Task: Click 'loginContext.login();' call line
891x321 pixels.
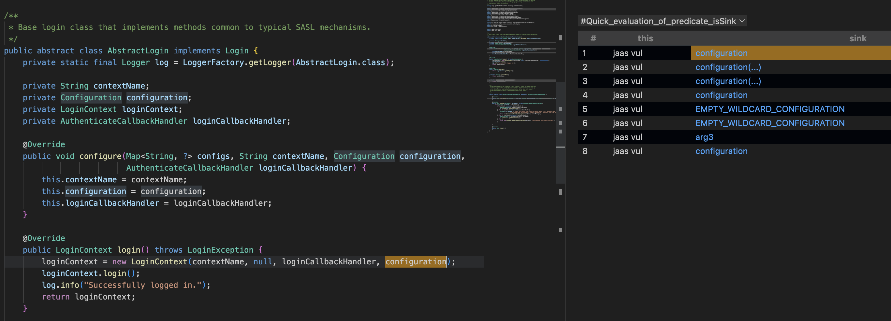Action: (91, 273)
